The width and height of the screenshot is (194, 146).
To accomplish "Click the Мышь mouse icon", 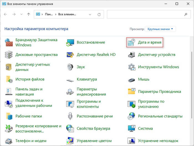I will (x=131, y=80).
